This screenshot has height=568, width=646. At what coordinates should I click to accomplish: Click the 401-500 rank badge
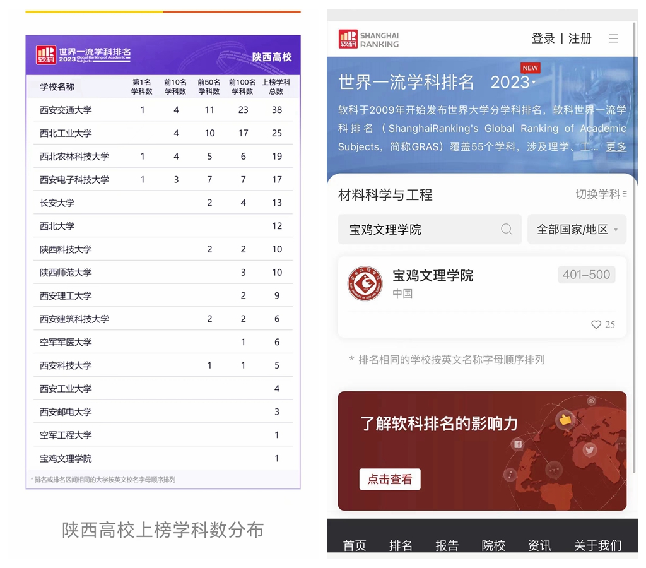(586, 275)
